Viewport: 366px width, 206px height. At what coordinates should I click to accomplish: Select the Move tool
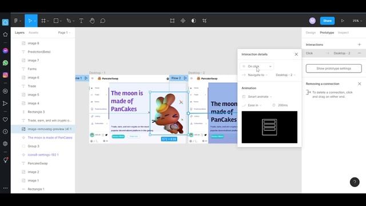coord(30,21)
